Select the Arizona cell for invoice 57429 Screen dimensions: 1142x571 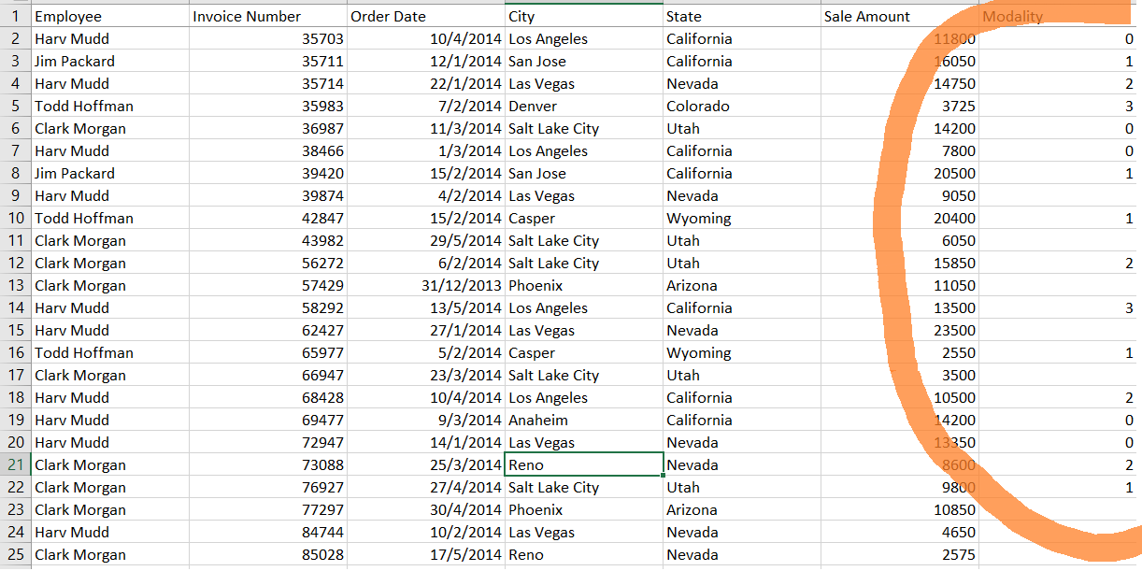click(x=742, y=285)
